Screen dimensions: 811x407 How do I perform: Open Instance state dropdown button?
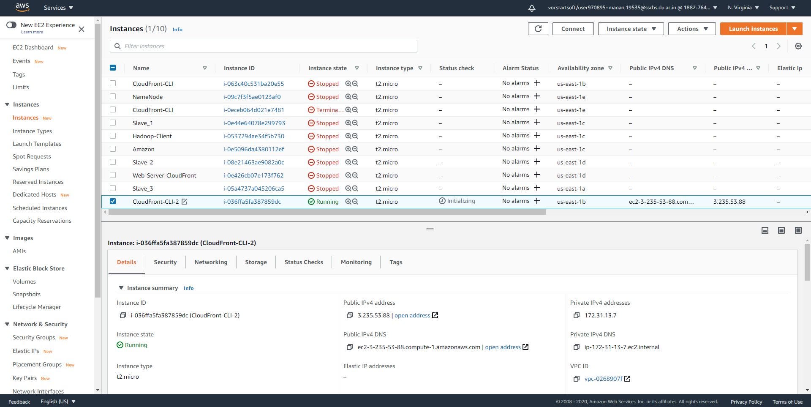(x=631, y=29)
